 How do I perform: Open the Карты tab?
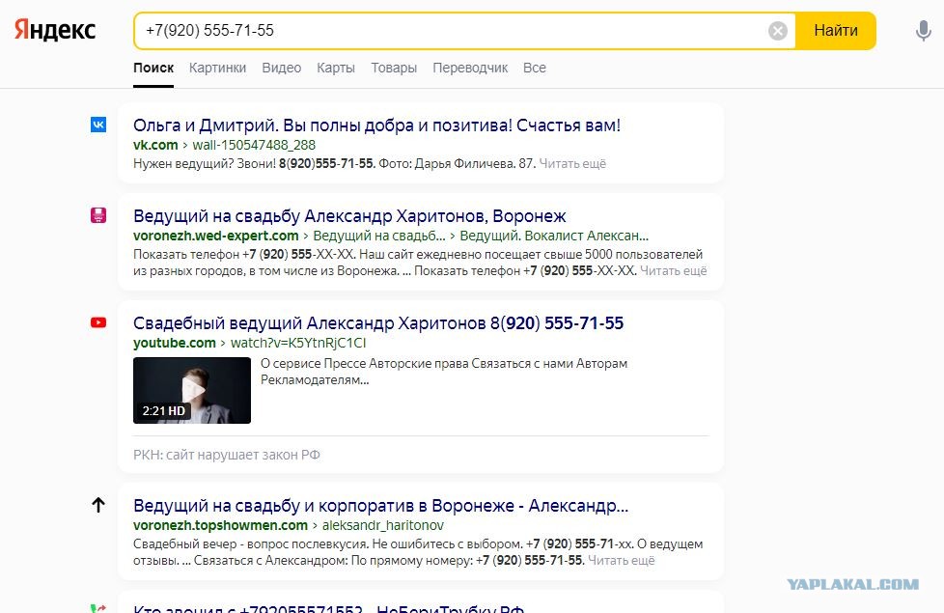336,68
